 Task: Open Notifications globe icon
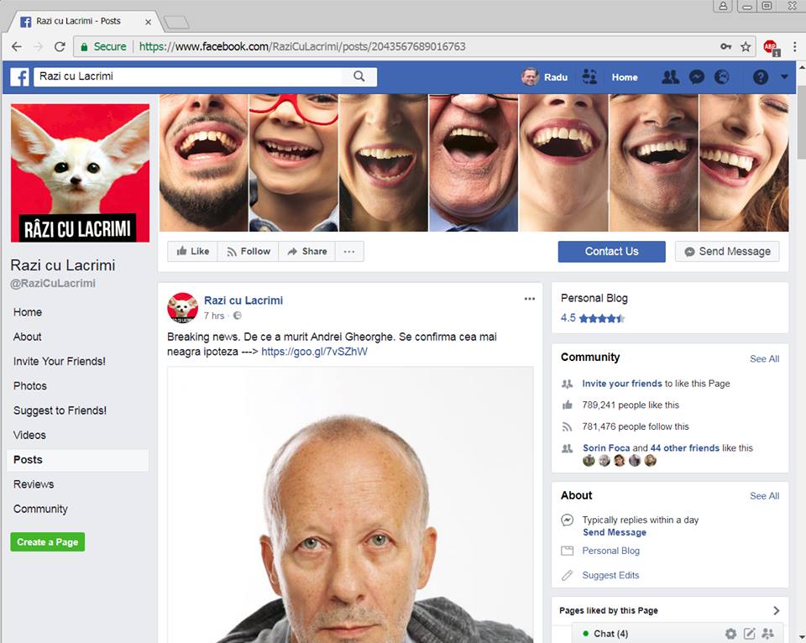(x=722, y=77)
